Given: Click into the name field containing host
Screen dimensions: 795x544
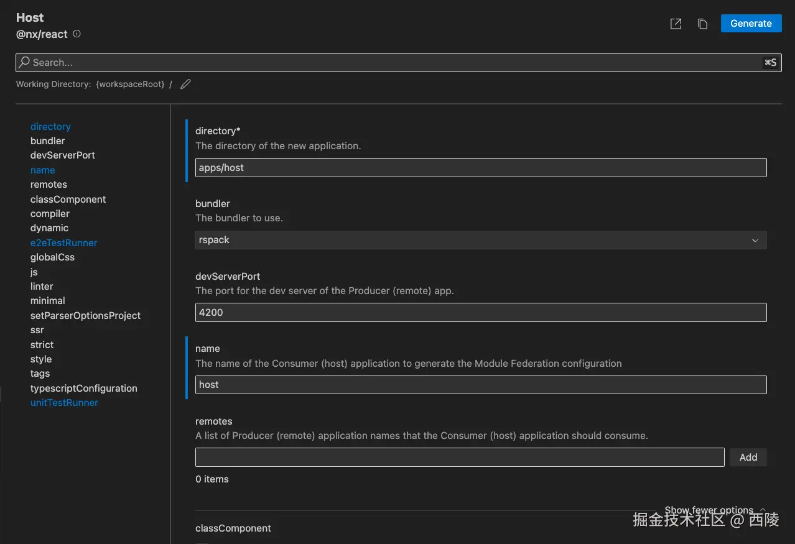Looking at the screenshot, I should [x=480, y=385].
